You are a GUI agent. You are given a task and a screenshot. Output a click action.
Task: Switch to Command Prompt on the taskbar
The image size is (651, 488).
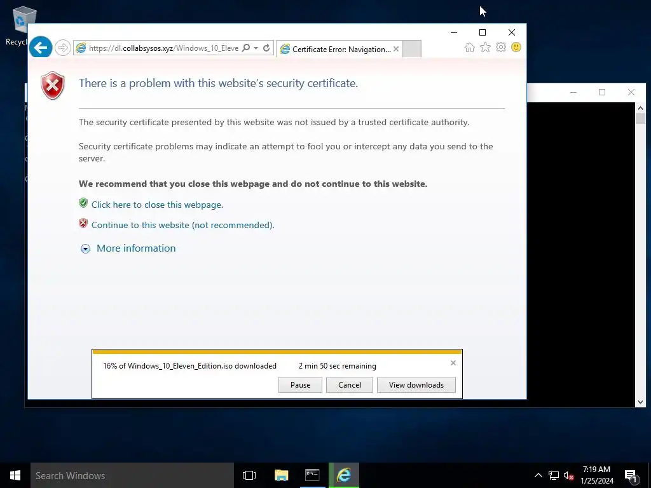(x=312, y=475)
